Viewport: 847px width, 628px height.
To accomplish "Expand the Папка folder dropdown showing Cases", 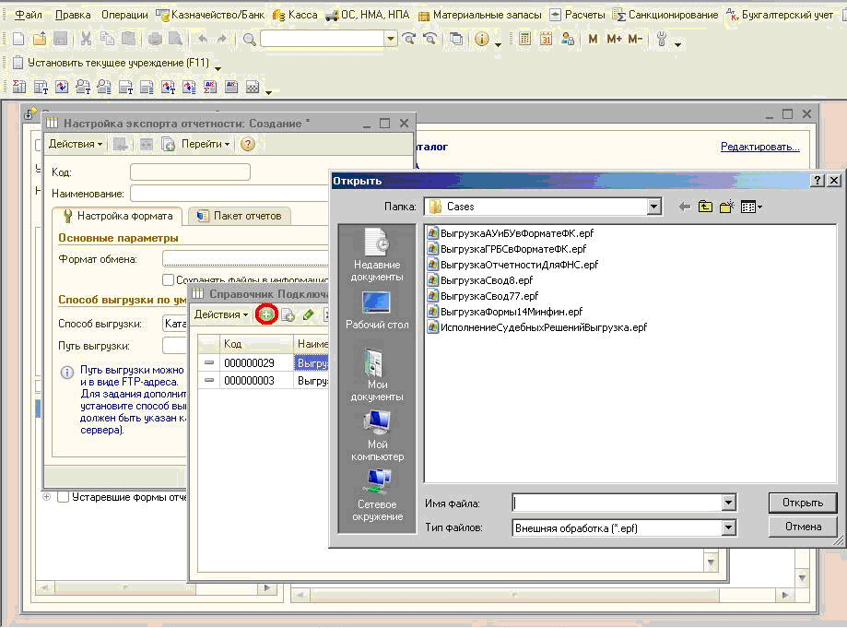I will click(x=654, y=207).
